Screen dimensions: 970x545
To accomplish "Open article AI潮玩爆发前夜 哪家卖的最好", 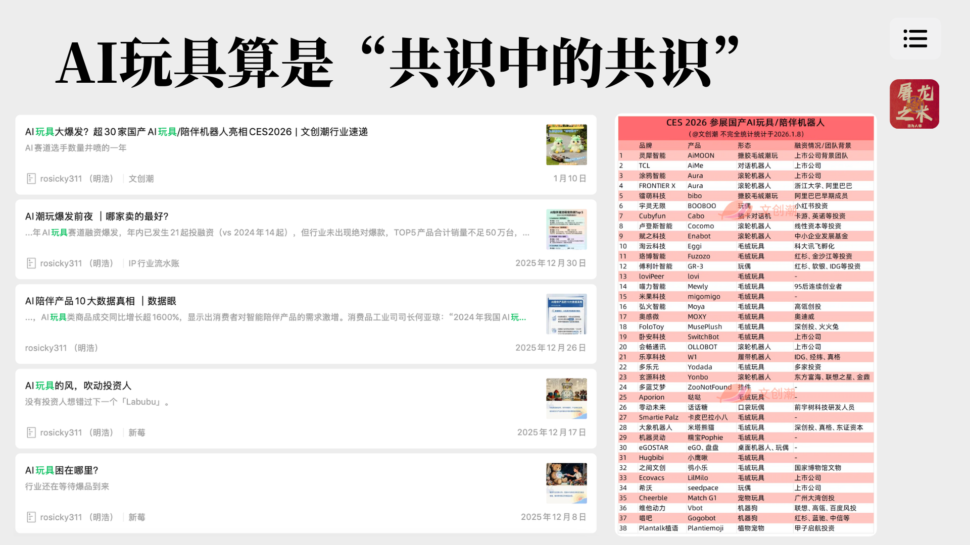I will tap(97, 216).
